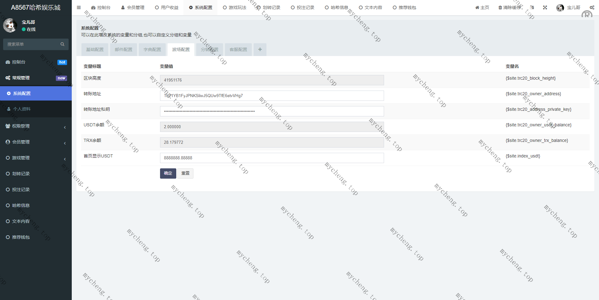Click the language switch icon in header
Screen dimensions: 599x300
532,7
